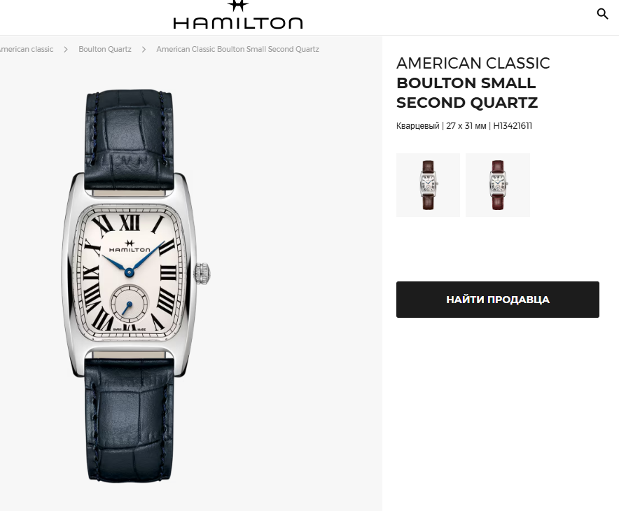Click the lower dark blue leather strap
Image resolution: width=619 pixels, height=511 pixels.
click(x=130, y=419)
